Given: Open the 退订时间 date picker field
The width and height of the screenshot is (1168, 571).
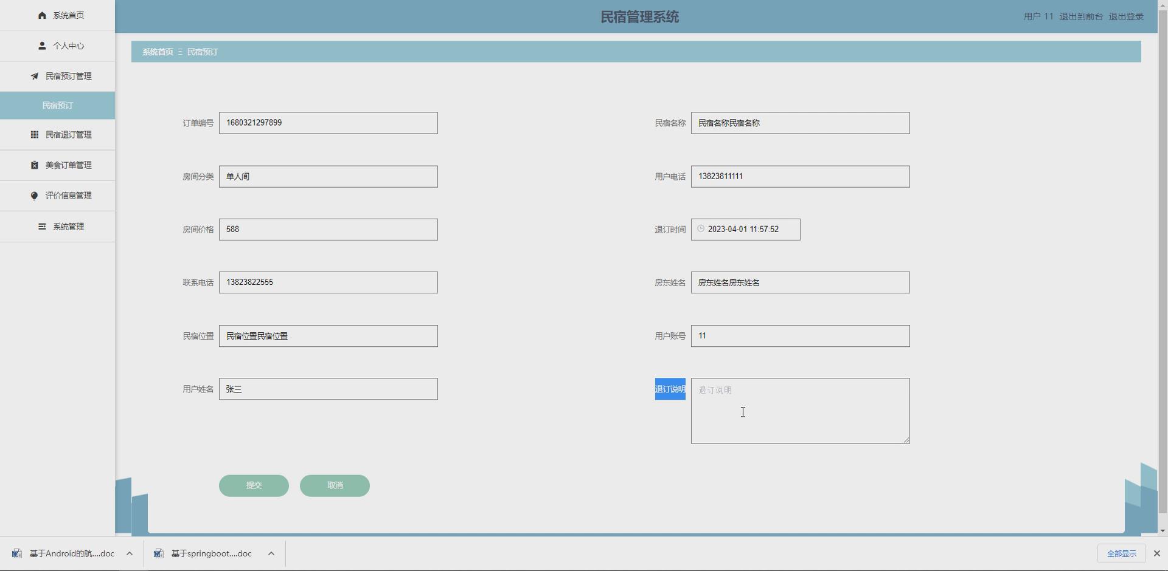Looking at the screenshot, I should 745,229.
